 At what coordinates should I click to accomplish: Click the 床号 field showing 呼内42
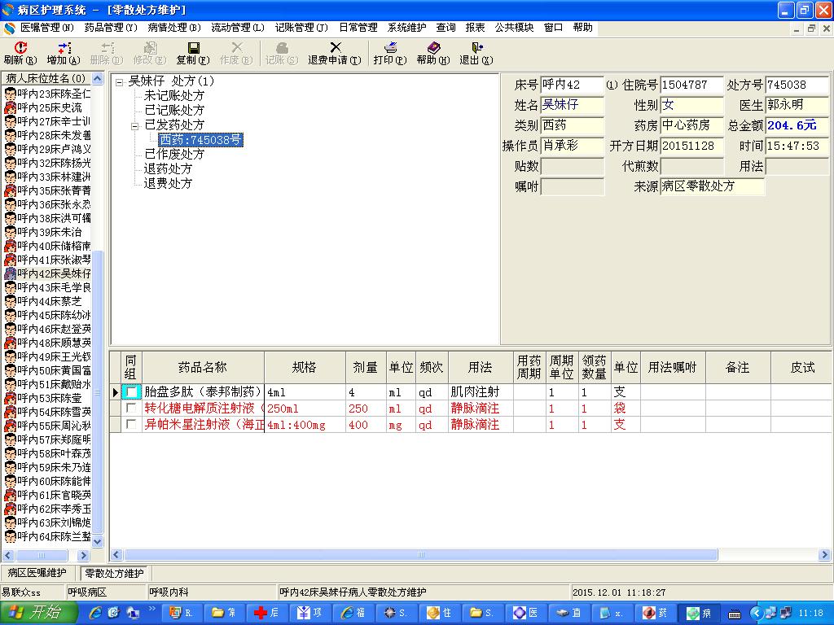[x=573, y=85]
